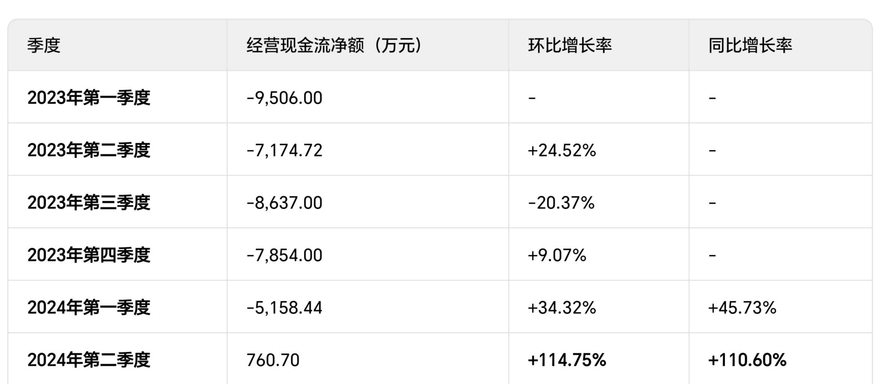Select the +24.52% growth rate cell

562,151
